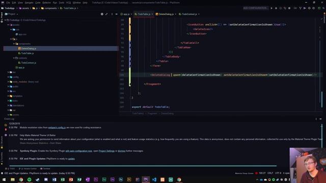Click CRLF line separator in status bar
Screen dimensions: 326x183
[270, 173]
